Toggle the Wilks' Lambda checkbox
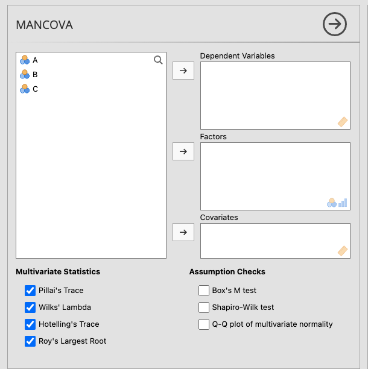This screenshot has height=369, width=368. point(30,307)
